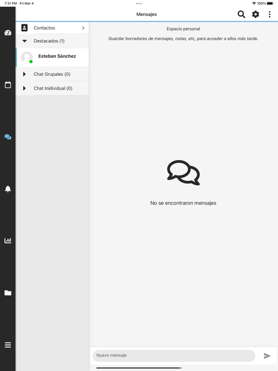Send the message with the arrow icon
Viewport: 278px width, 371px height.
tap(267, 356)
